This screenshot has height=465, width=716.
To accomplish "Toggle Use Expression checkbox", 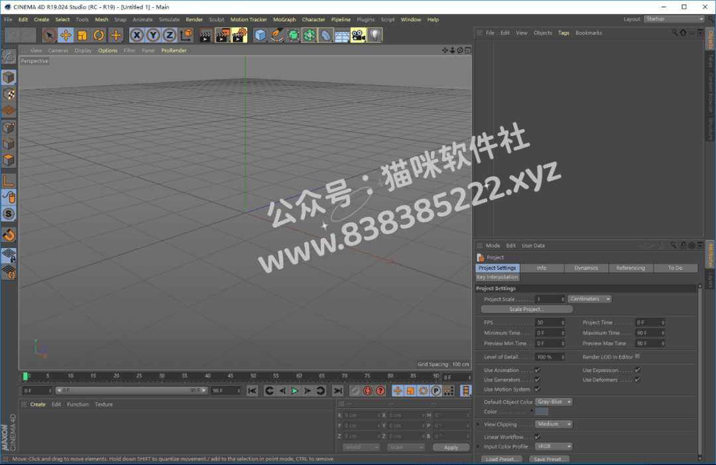I will (x=638, y=370).
